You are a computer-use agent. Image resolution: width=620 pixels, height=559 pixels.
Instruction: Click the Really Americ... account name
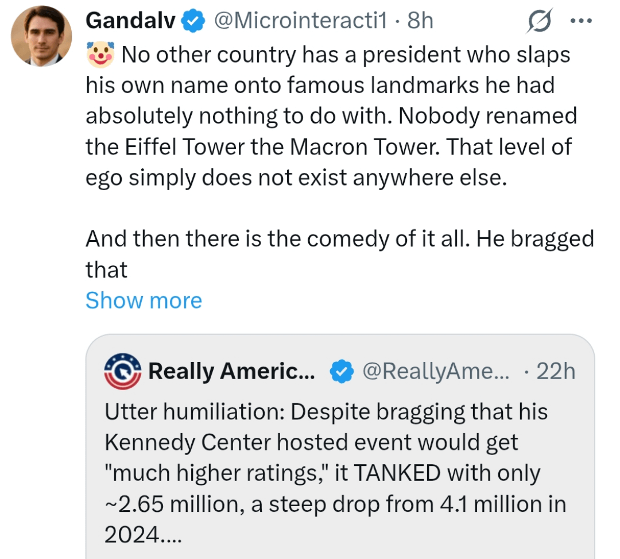231,372
